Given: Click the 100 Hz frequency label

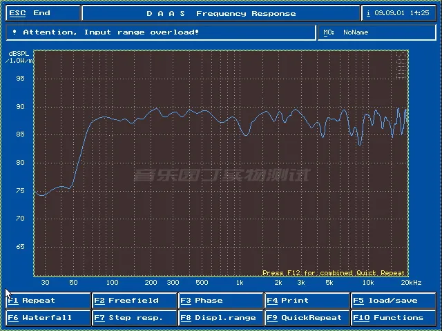Looking at the screenshot, I should point(112,283).
